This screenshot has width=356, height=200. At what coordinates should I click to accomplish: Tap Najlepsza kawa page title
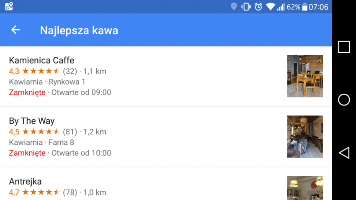pyautogui.click(x=79, y=31)
